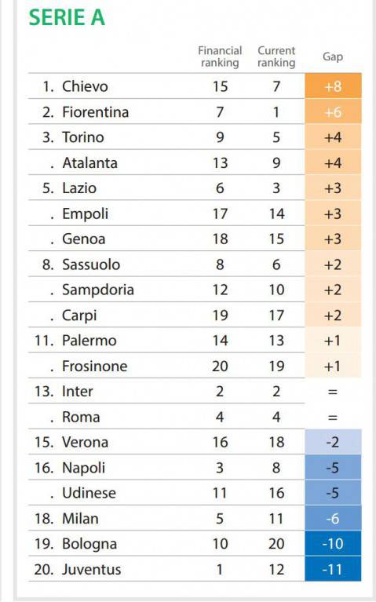This screenshot has width=376, height=602.
Task: Click the Atalanta team name
Action: pyautogui.click(x=89, y=162)
